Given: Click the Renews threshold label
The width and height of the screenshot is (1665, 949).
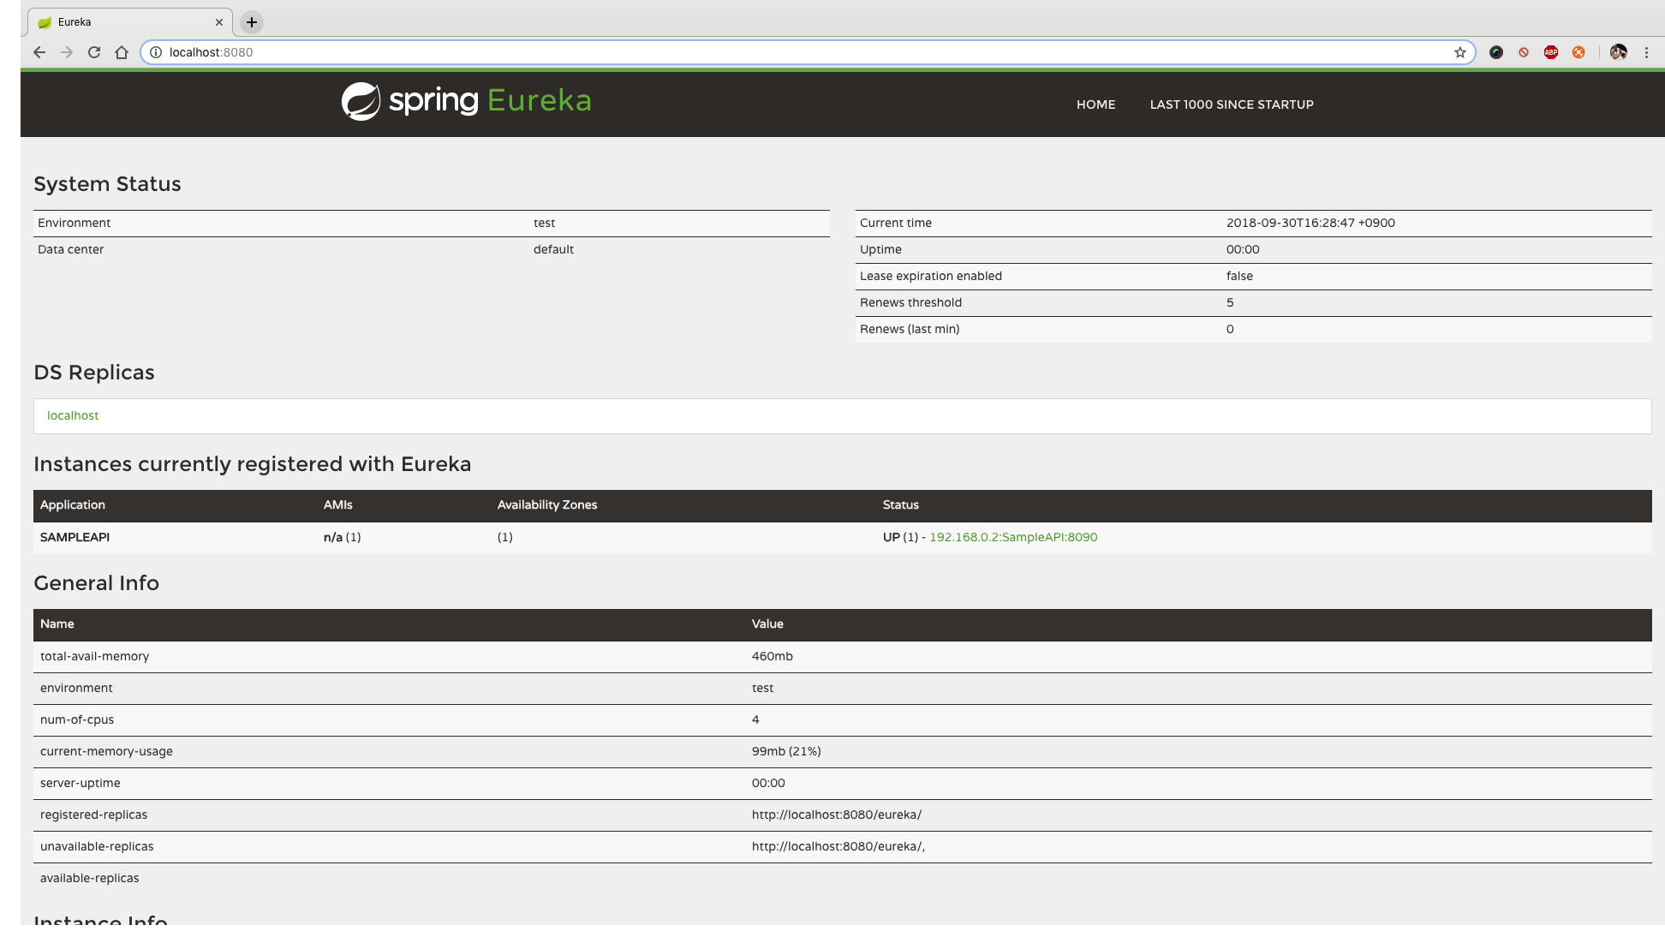Looking at the screenshot, I should (910, 302).
